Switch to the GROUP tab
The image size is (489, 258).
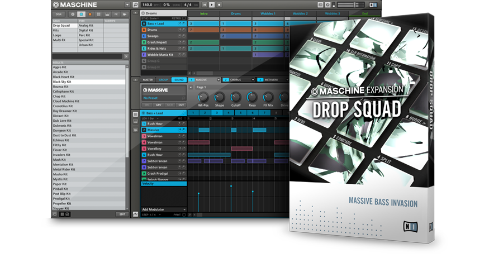(x=163, y=80)
